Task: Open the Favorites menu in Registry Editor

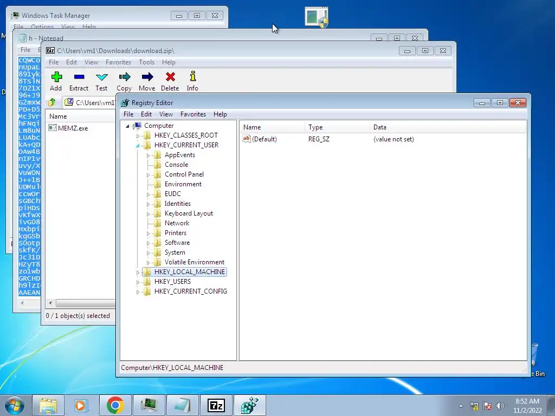Action: 193,114
